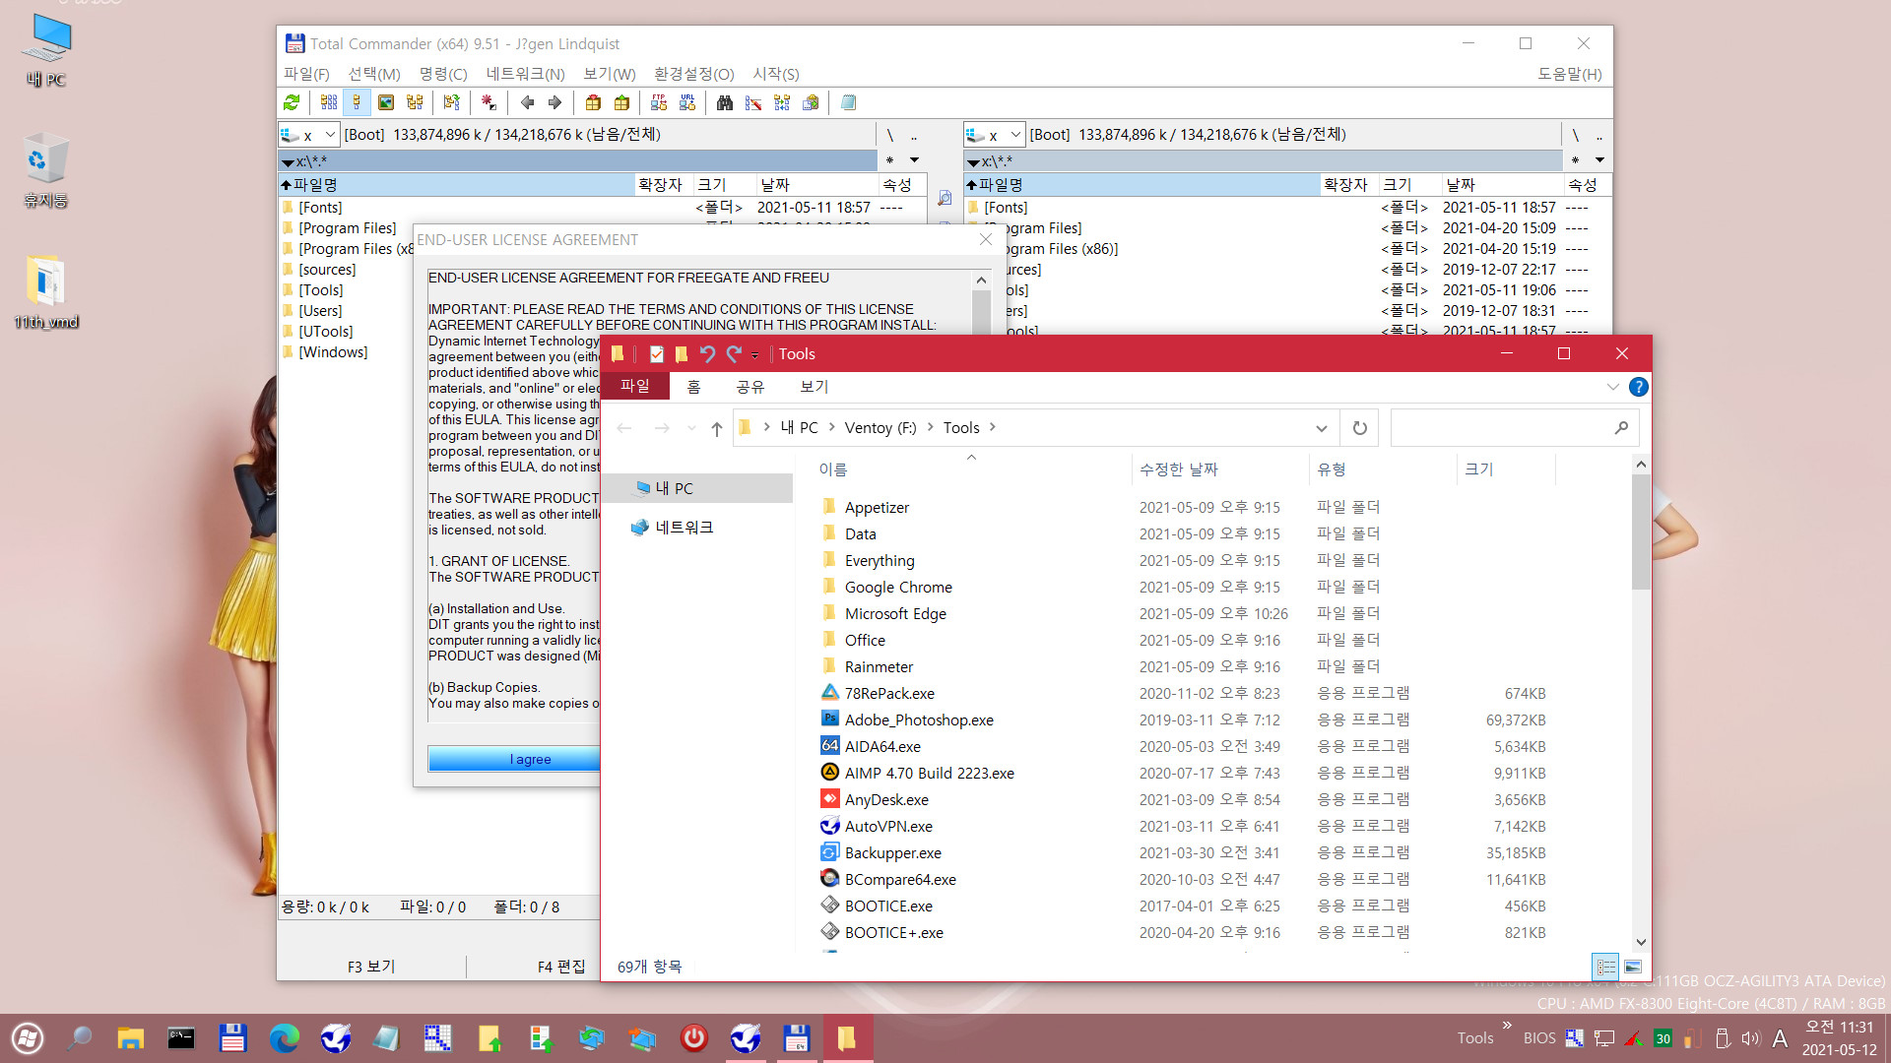Open the command prompt from the taskbar

[x=182, y=1038]
